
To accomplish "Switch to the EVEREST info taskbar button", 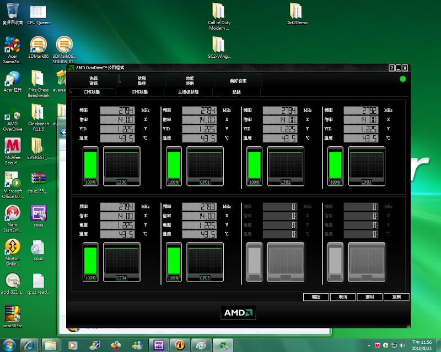I will pos(180,345).
